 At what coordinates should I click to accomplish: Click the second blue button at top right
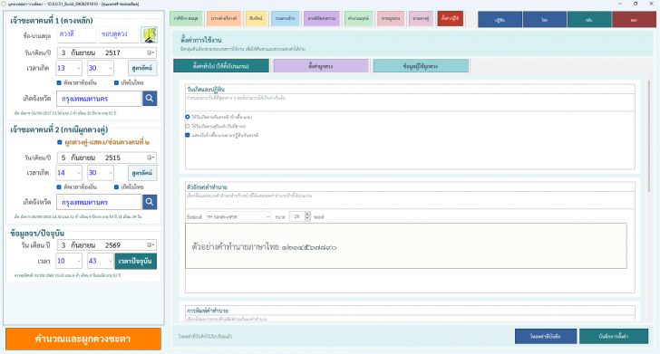(x=545, y=20)
